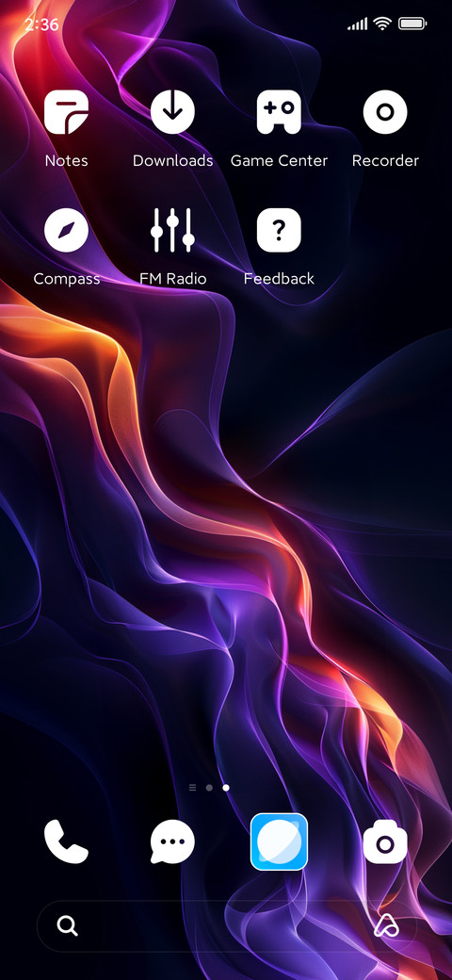Screen dimensions: 452x980
Task: Switch to the middle home page dot
Action: pyautogui.click(x=209, y=788)
